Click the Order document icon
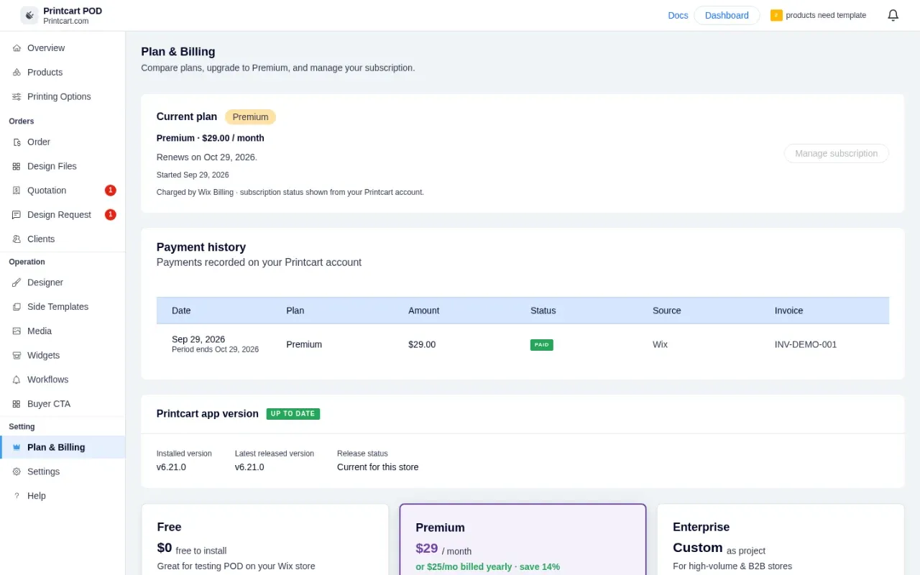Image resolution: width=920 pixels, height=575 pixels. click(17, 142)
